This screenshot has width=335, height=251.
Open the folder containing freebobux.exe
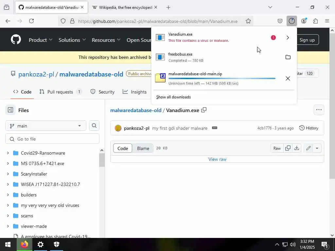[288, 57]
